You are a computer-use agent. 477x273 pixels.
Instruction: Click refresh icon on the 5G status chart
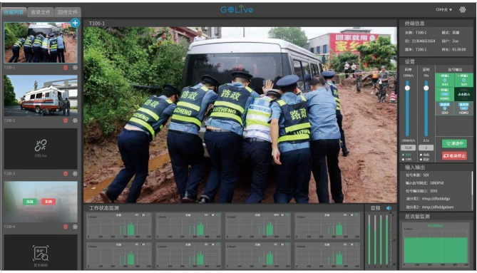(x=217, y=215)
